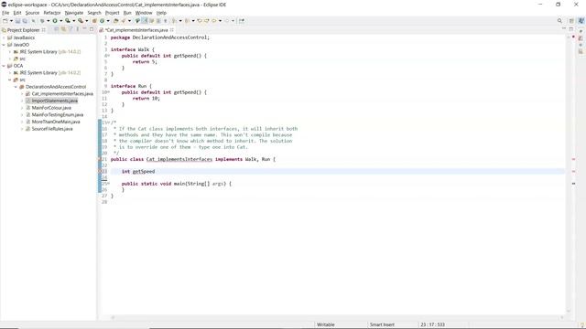
Task: Click the cursor position 23 : 17 status
Action: (x=432, y=324)
